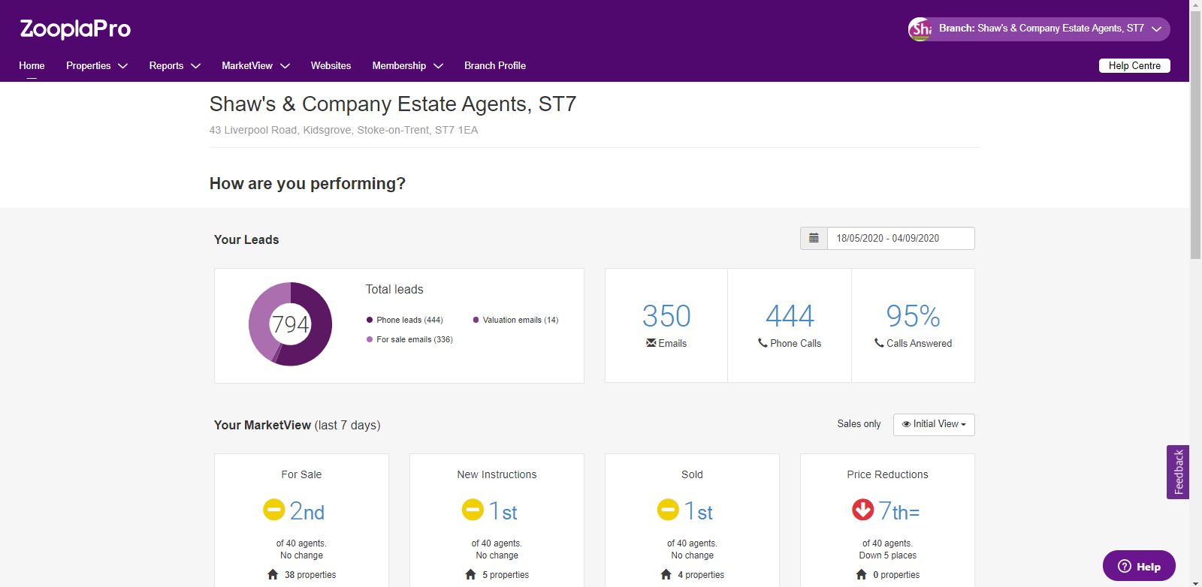Click the envelope icon under 350 Emails
Viewport: 1202px width, 587px height.
[x=651, y=343]
